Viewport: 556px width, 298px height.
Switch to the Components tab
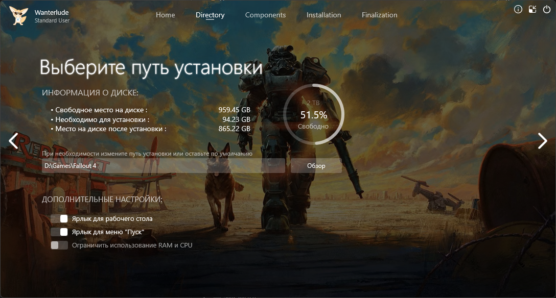[265, 15]
